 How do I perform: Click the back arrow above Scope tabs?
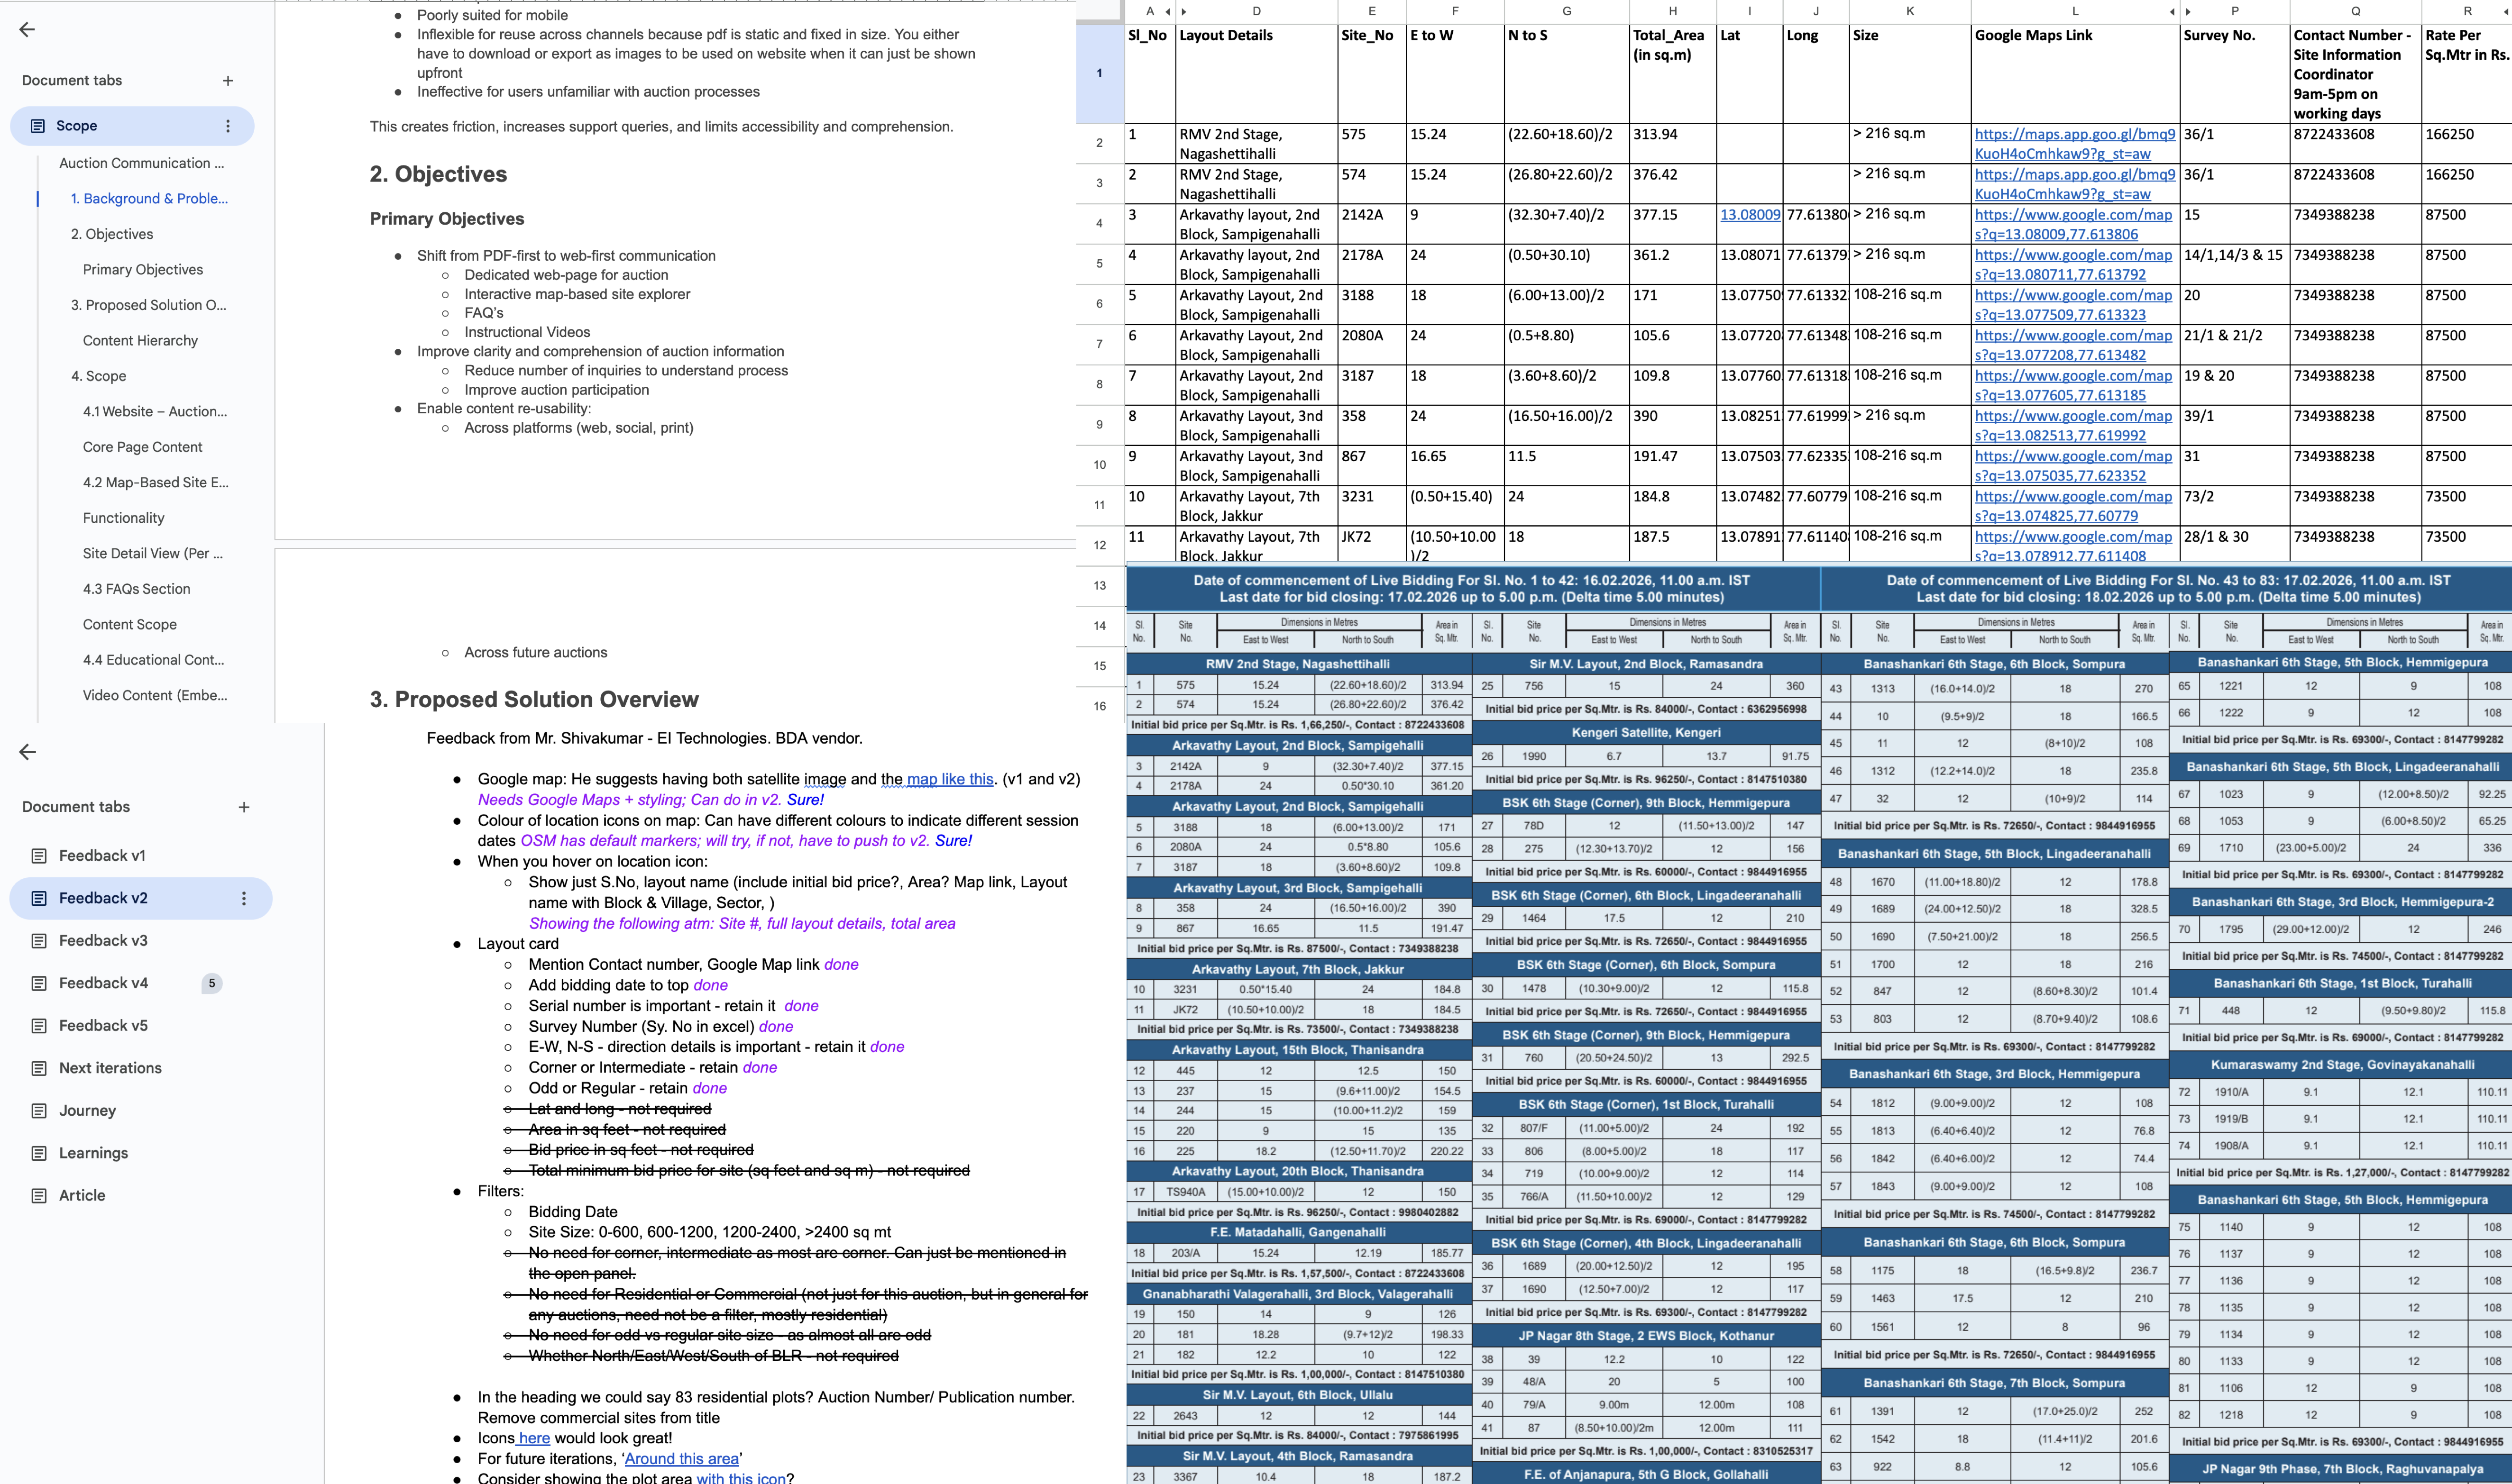(27, 30)
